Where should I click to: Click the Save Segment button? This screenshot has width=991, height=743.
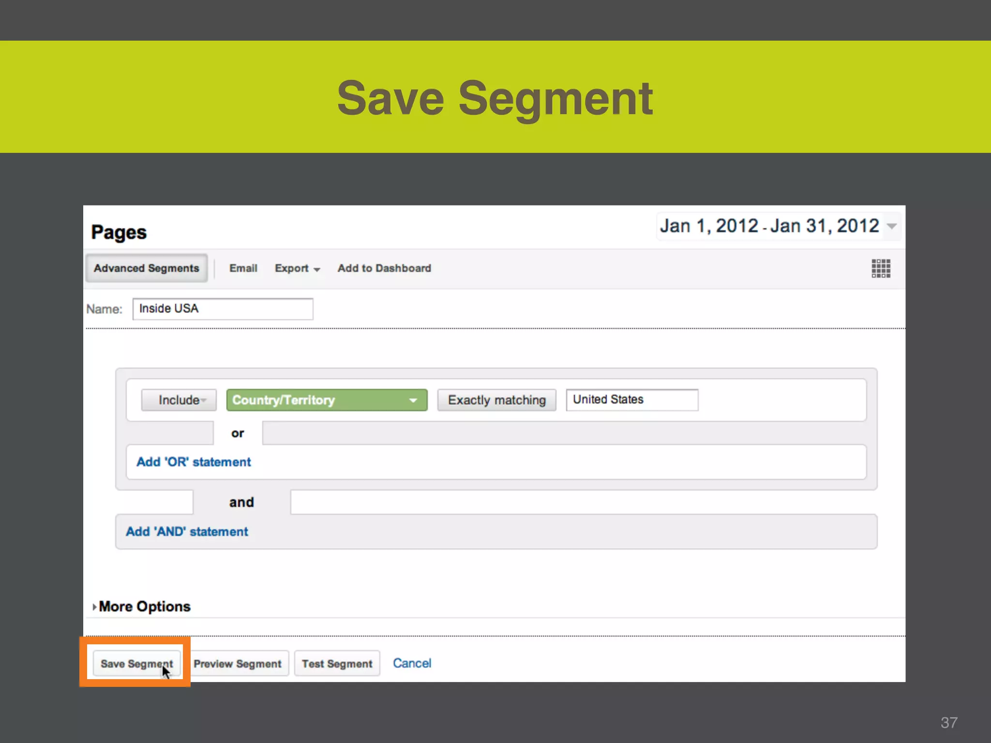click(136, 664)
